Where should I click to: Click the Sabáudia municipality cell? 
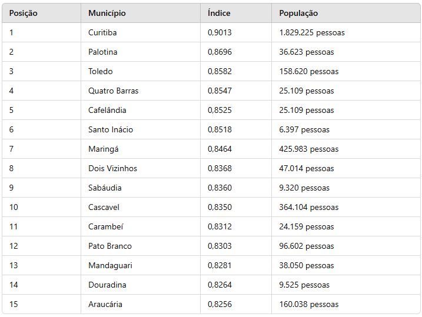click(105, 188)
